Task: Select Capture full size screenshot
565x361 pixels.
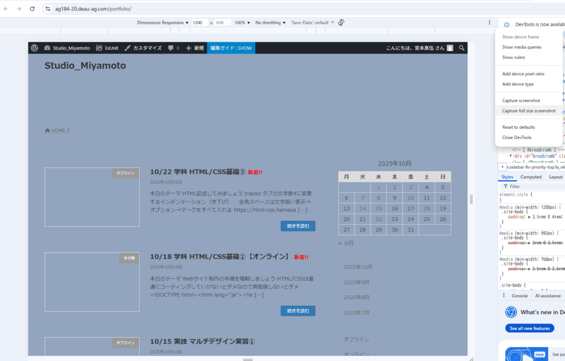Action: pyautogui.click(x=529, y=111)
